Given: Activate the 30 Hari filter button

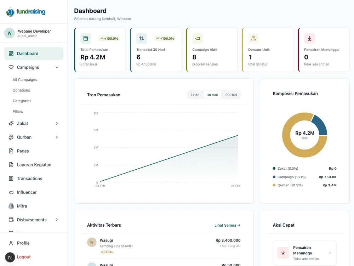Looking at the screenshot, I should click(212, 95).
